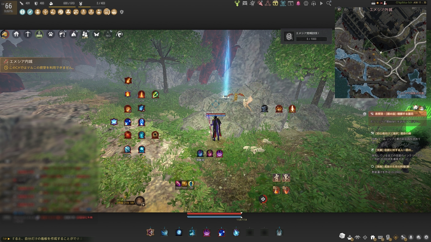Click the white dice icon
This screenshot has height=242, width=431.
[342, 236]
